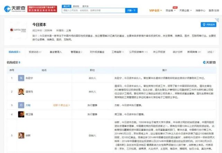Open the VIP会员 dropdown
The image size is (222, 153).
[x=156, y=10]
